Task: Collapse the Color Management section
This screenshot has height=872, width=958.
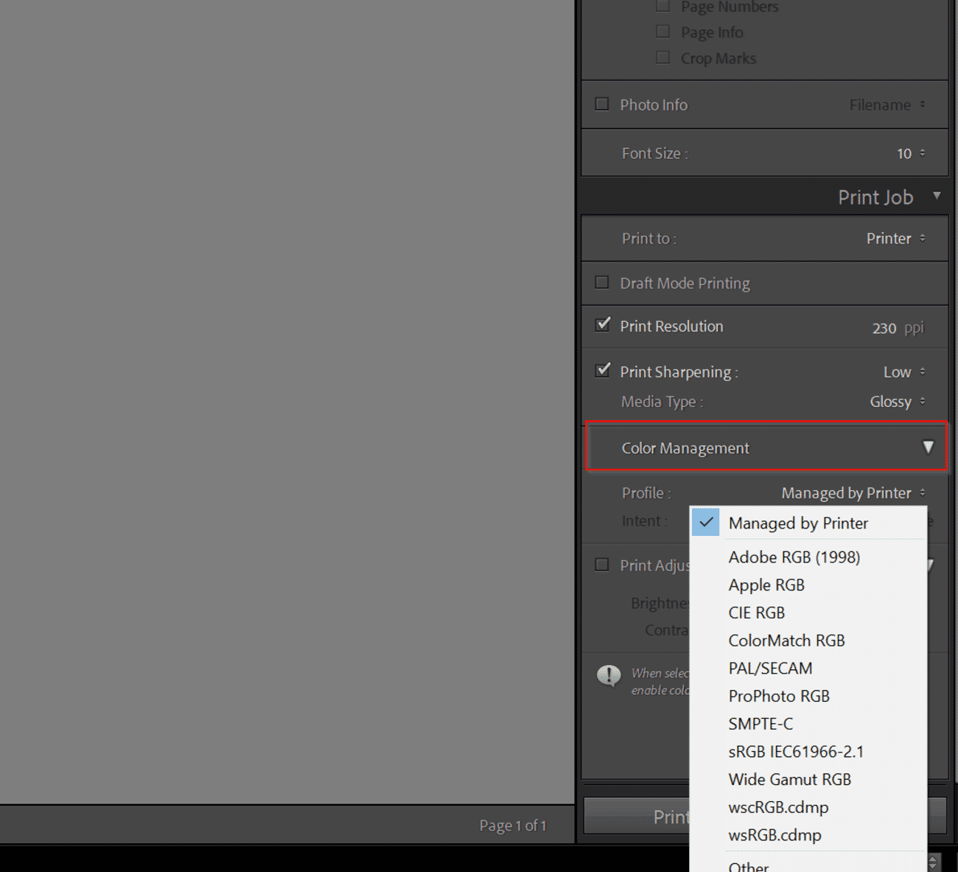Action: coord(929,447)
